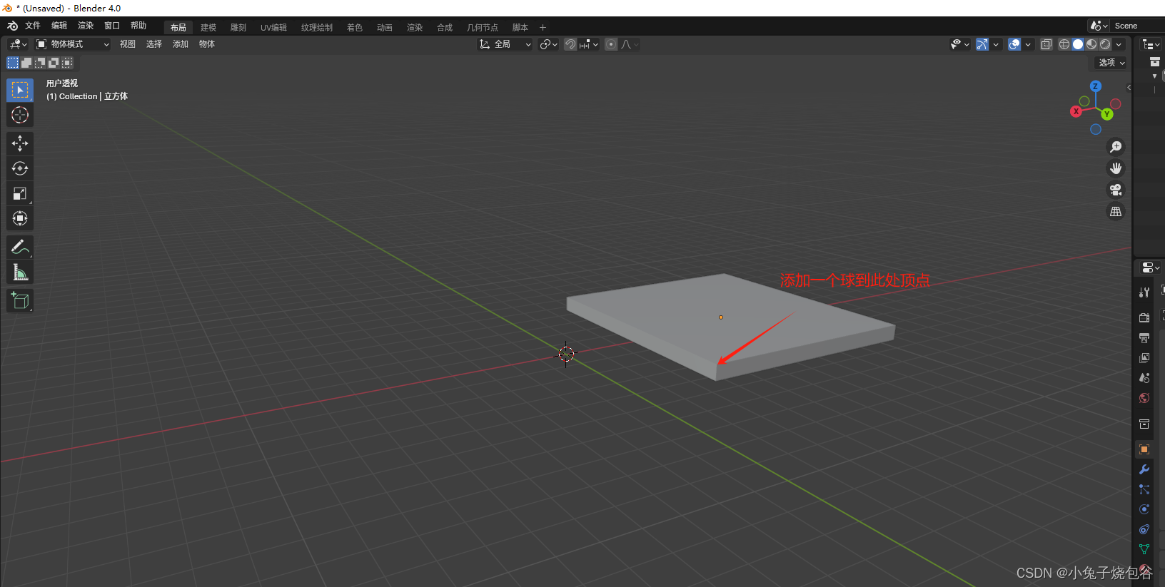Viewport: 1165px width, 587px height.
Task: Click the X axis on navigation gizmo
Action: pyautogui.click(x=1076, y=111)
